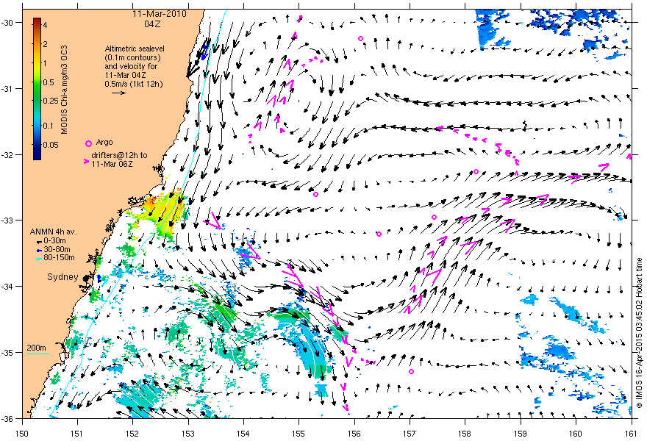Image resolution: width=647 pixels, height=441 pixels.
Task: Click the Argo circle symbol in the legend
Action: [x=88, y=143]
